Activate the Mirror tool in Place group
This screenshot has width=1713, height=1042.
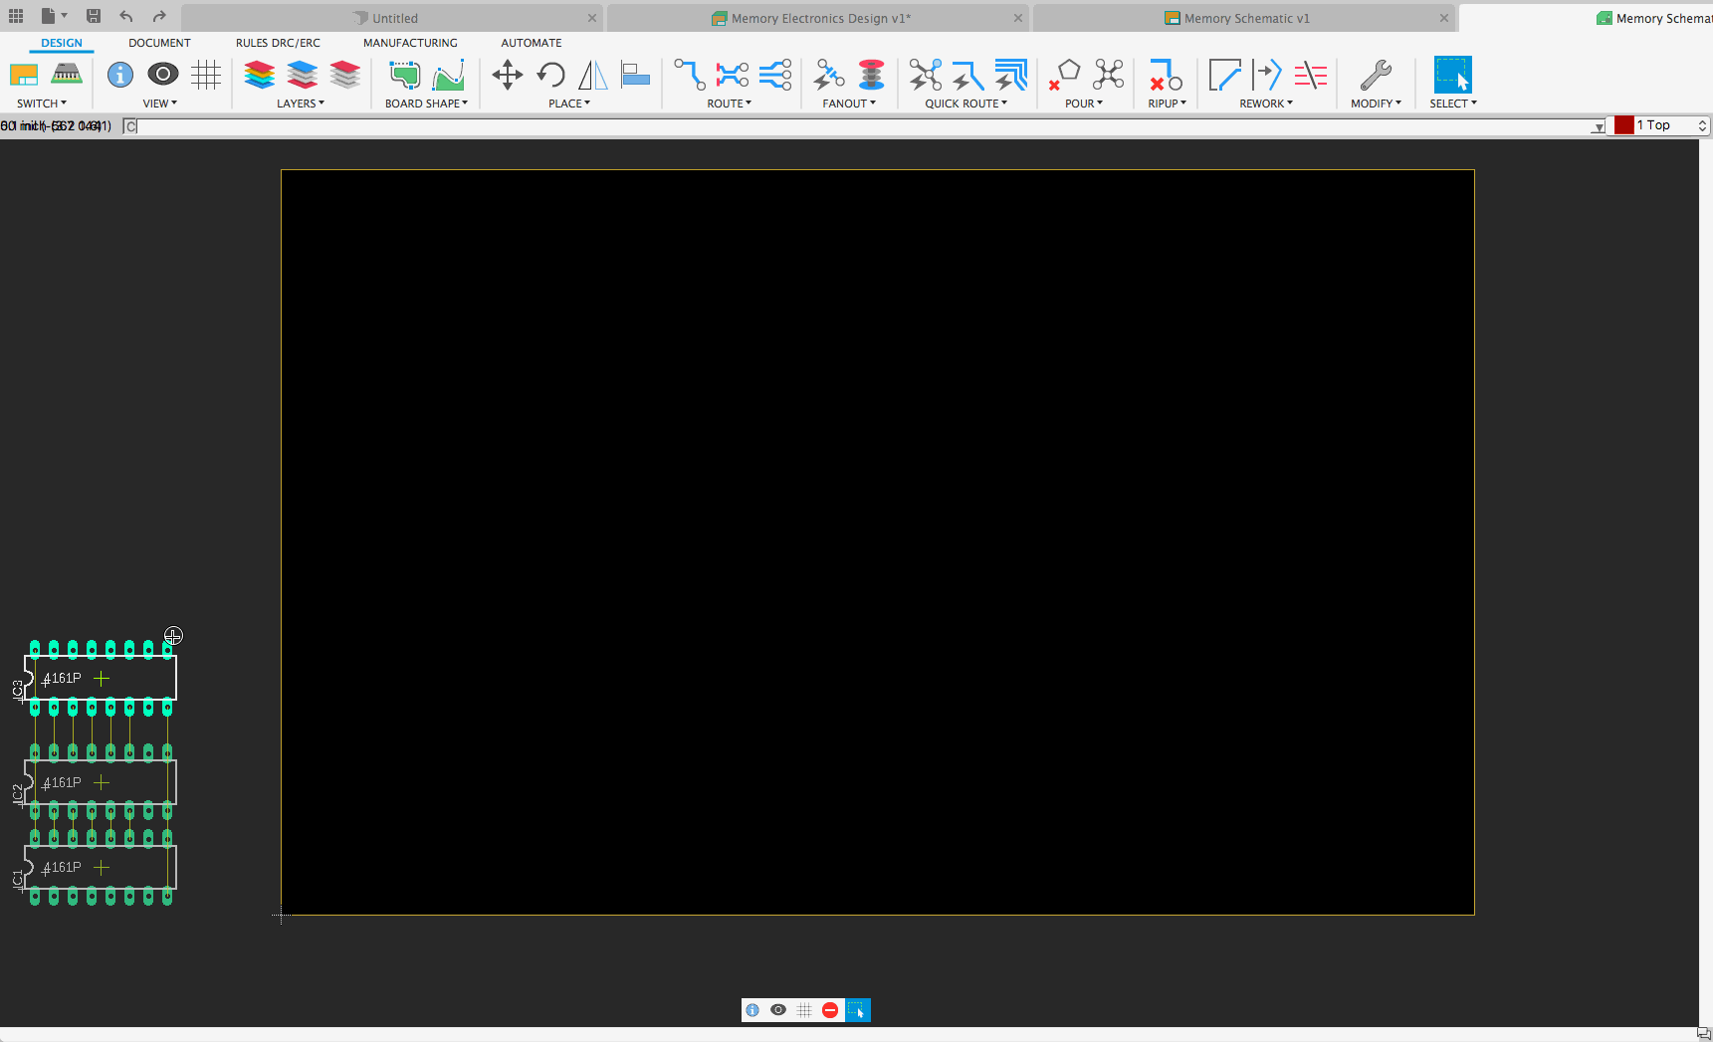point(592,75)
